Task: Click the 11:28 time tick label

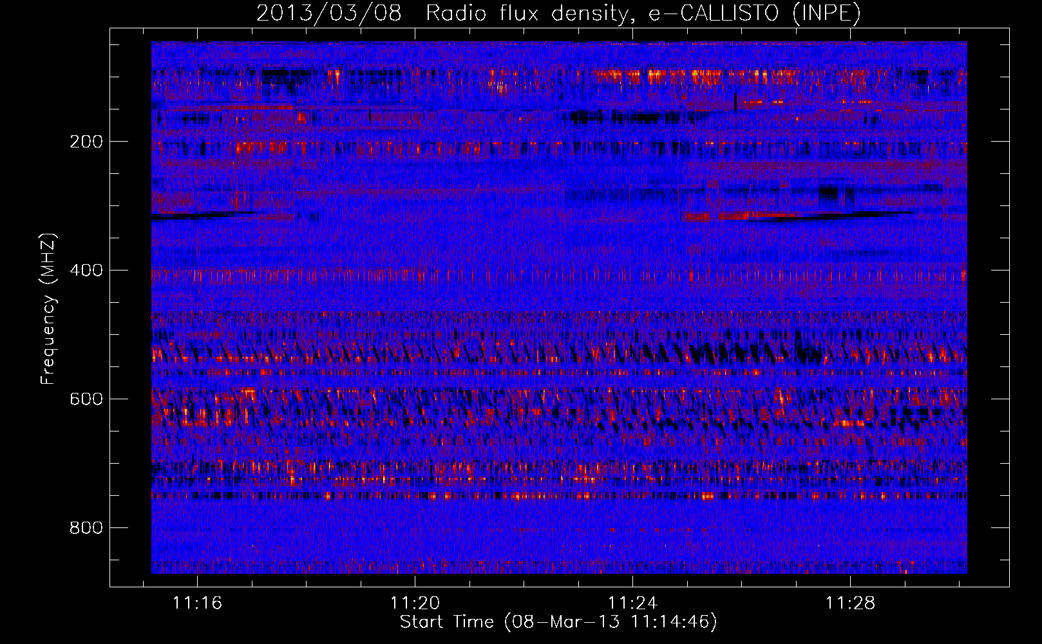Action: (x=851, y=603)
